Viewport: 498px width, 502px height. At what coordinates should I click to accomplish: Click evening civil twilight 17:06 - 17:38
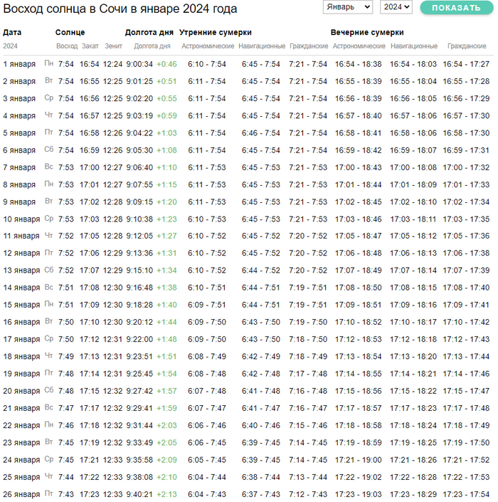click(x=466, y=253)
